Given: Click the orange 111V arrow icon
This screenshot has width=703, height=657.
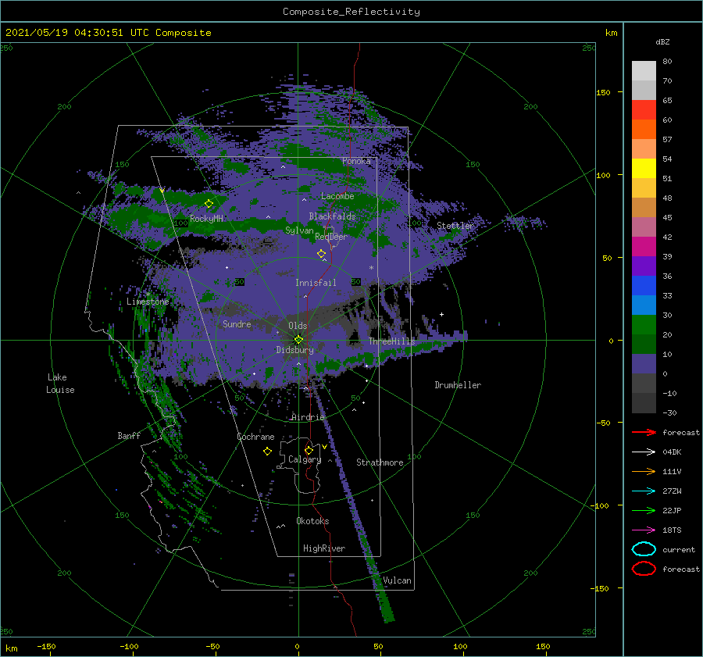Looking at the screenshot, I should [644, 471].
